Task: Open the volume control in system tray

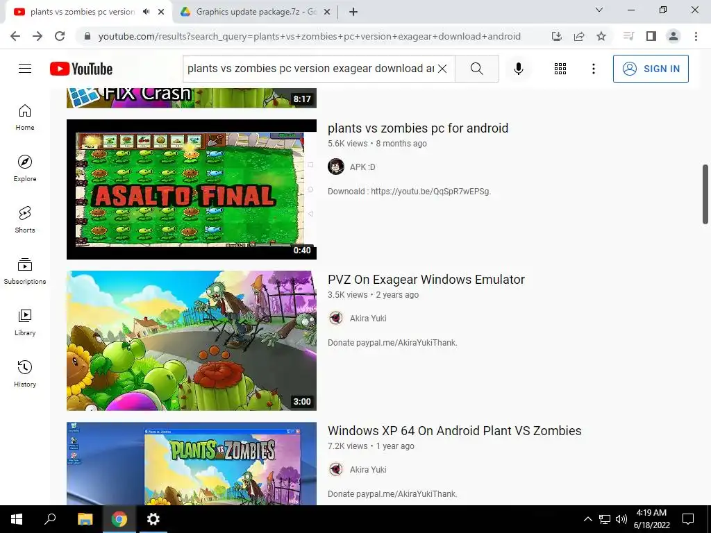Action: [621, 519]
